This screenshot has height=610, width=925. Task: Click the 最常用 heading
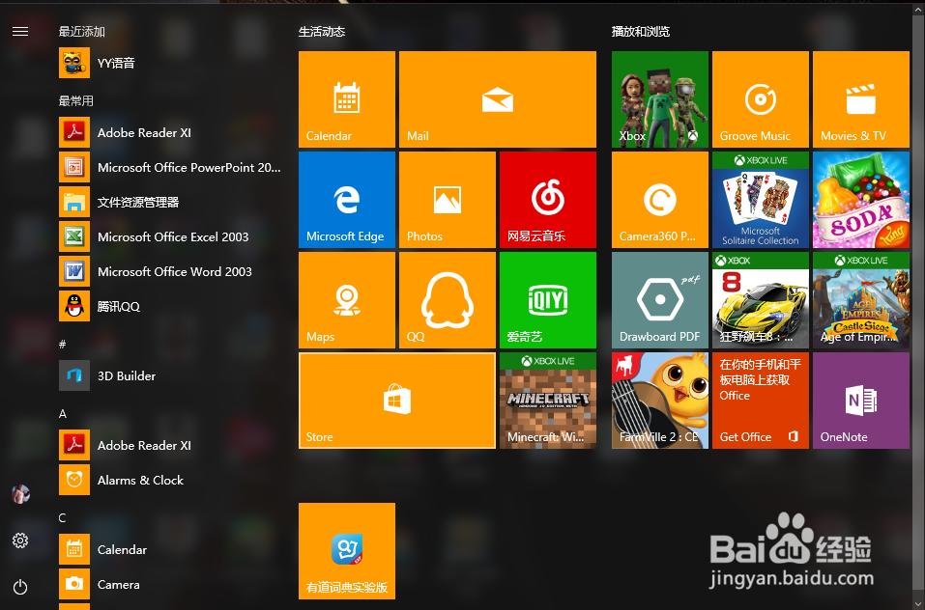76,101
